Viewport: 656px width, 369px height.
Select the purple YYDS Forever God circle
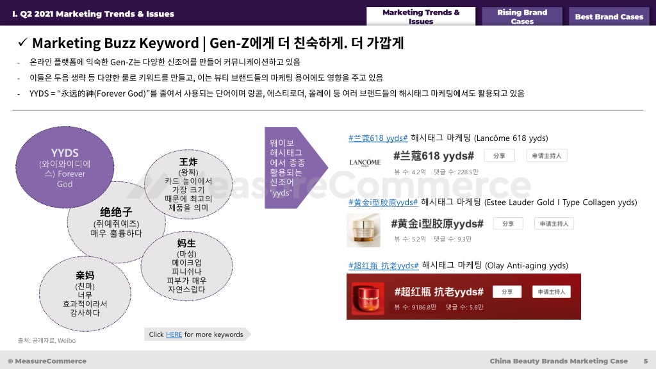click(x=65, y=167)
